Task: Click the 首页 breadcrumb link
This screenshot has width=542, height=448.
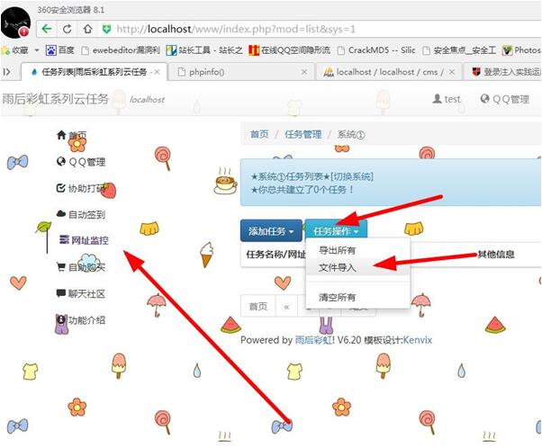Action: [x=259, y=134]
